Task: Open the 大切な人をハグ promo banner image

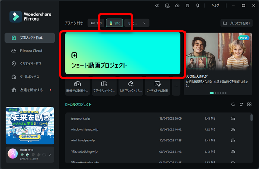Action: click(x=219, y=51)
